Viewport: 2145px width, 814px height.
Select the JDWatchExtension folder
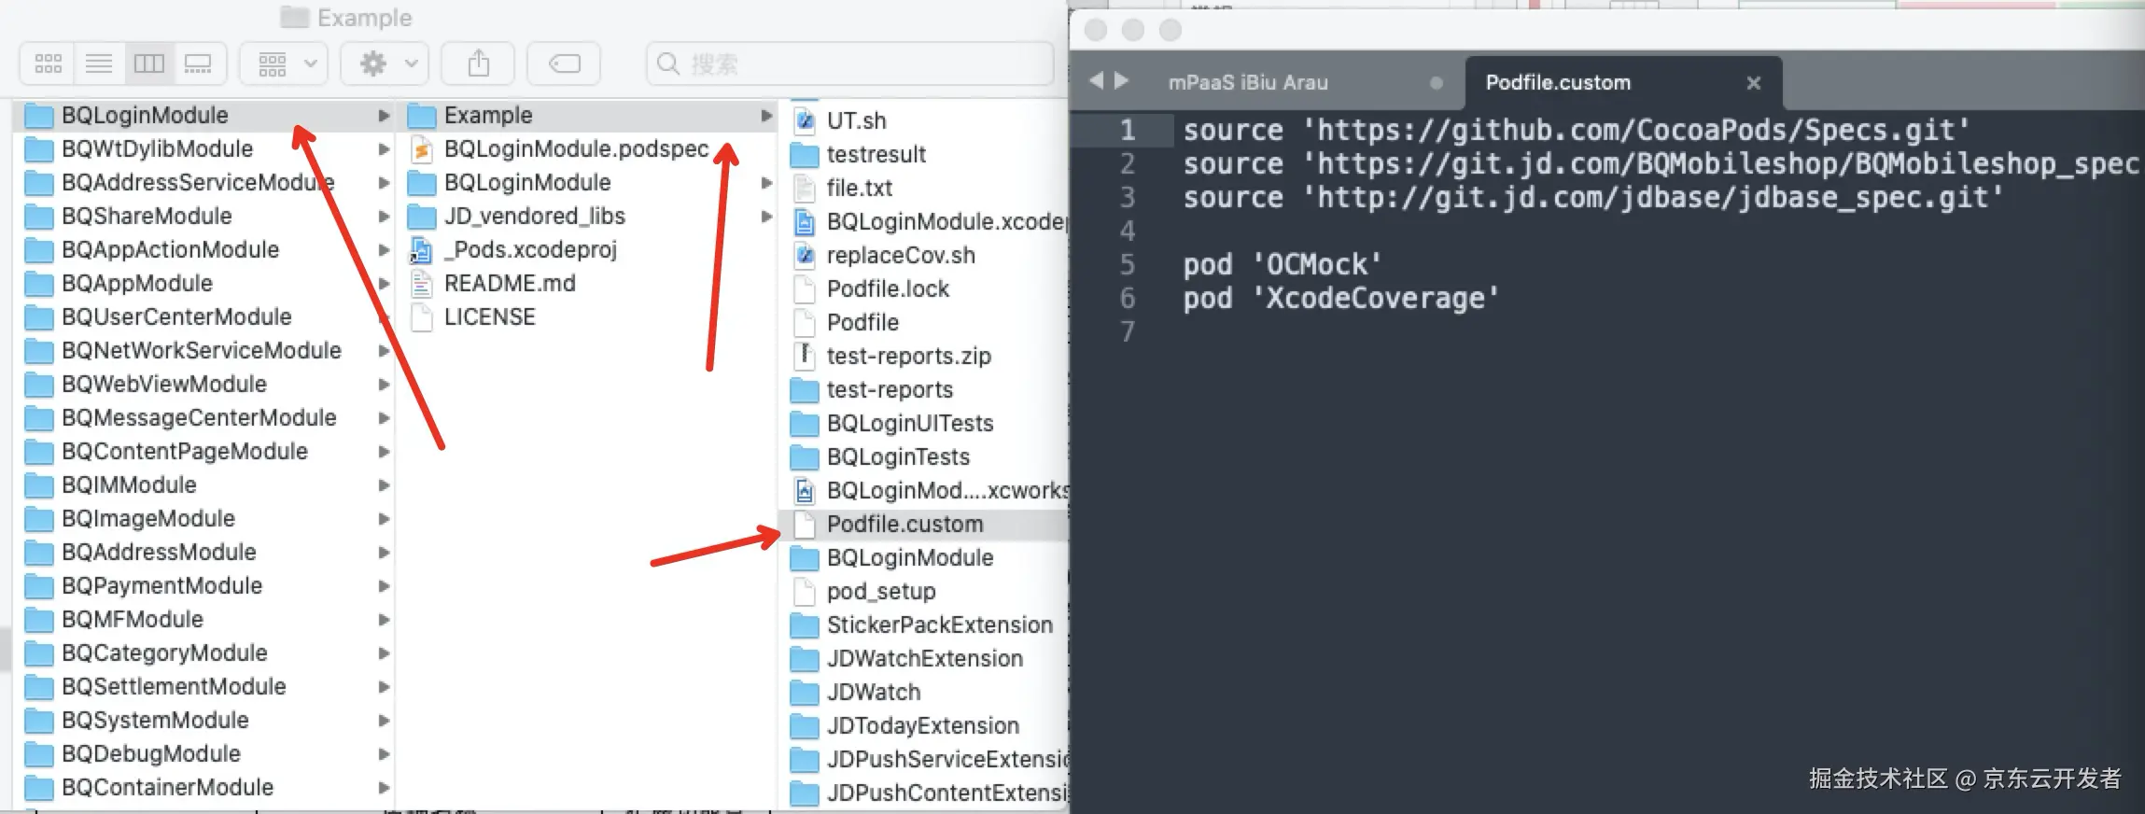tap(926, 659)
